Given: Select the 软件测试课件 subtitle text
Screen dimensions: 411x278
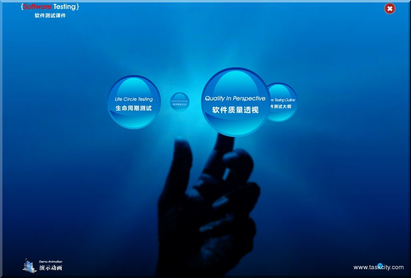Looking at the screenshot, I should (50, 15).
